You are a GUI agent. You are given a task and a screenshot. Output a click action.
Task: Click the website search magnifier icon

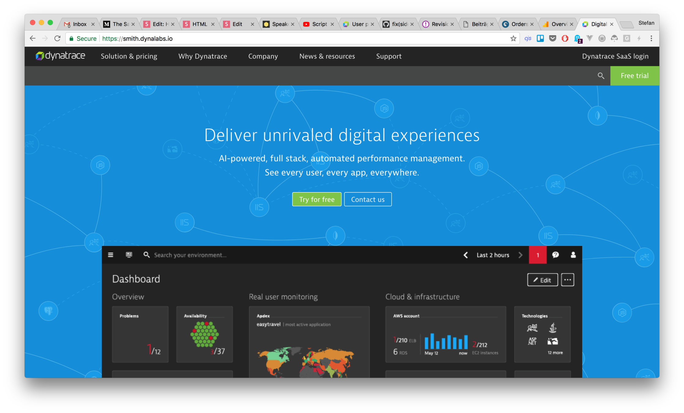601,76
